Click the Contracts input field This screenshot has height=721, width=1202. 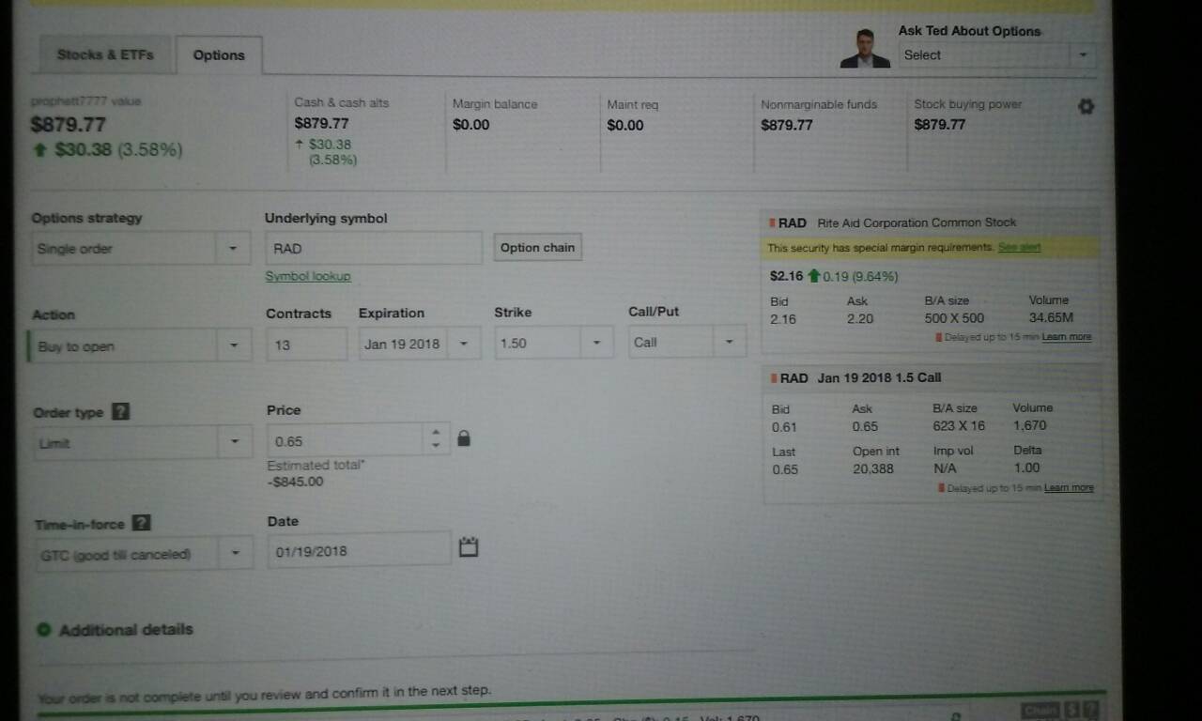[x=306, y=345]
